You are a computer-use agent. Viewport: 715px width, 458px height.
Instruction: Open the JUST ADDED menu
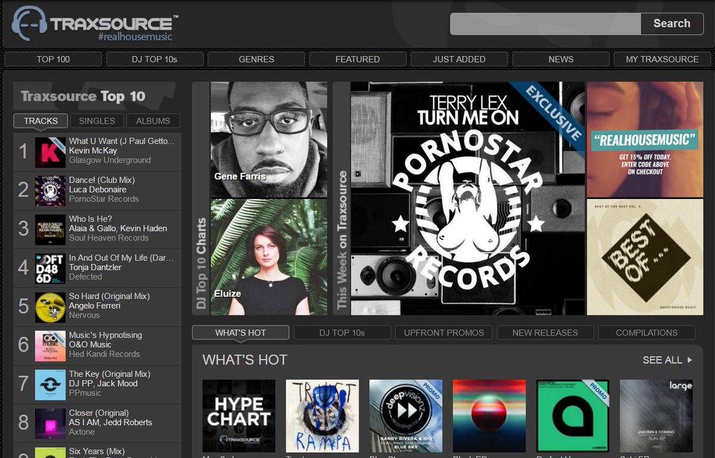(x=459, y=59)
